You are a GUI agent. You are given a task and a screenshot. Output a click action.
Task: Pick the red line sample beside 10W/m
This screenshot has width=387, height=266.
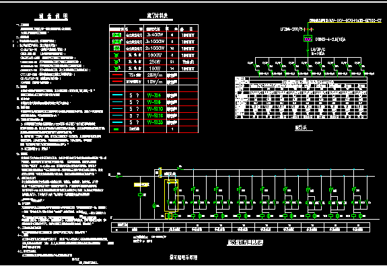117,81
